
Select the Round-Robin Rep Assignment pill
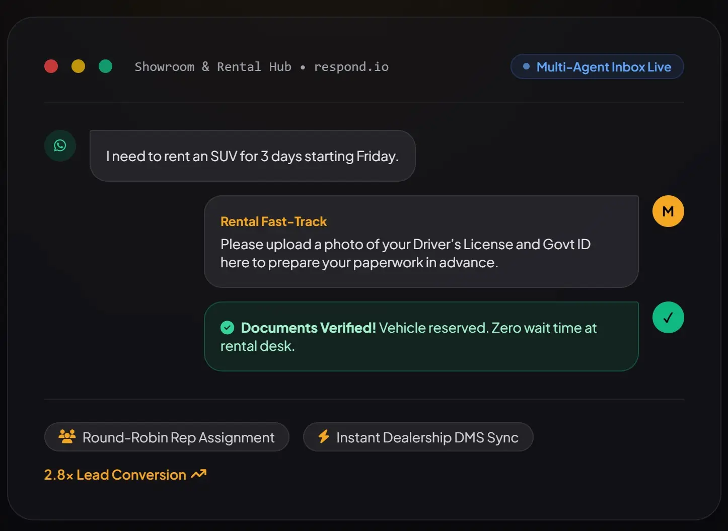coord(167,437)
